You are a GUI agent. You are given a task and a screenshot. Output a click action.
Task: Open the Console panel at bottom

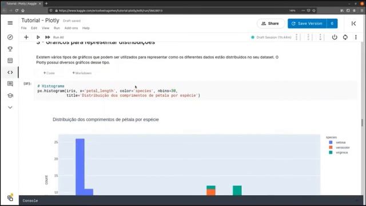pyautogui.click(x=30, y=201)
